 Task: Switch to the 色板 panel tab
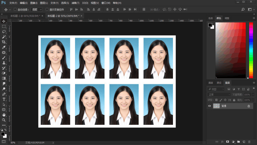[x=211, y=18]
